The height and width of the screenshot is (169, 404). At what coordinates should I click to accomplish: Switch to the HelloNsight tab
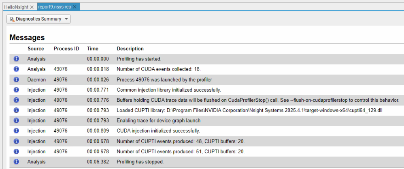16,7
